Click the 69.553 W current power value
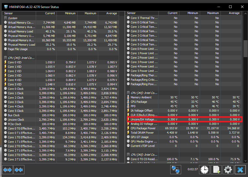This screenshot has width=248, height=177. tap(171, 128)
